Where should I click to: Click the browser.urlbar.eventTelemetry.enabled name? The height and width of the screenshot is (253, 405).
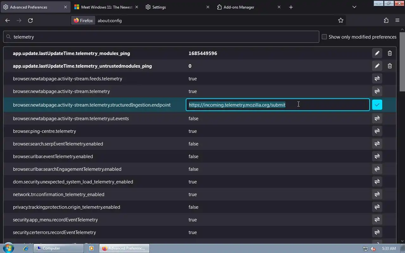tap(53, 156)
